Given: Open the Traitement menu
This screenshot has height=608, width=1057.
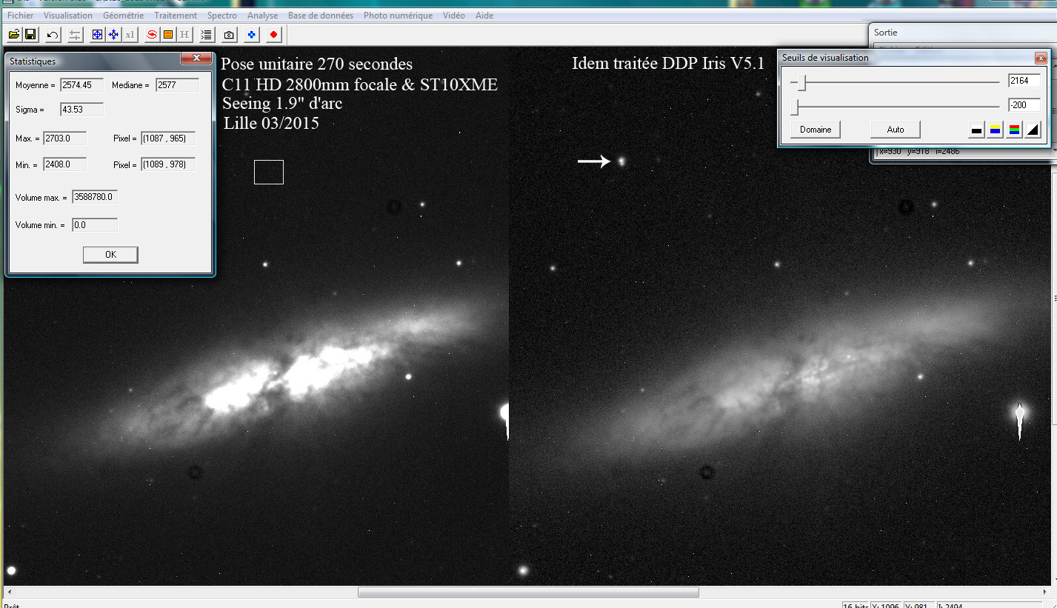Looking at the screenshot, I should tap(176, 15).
